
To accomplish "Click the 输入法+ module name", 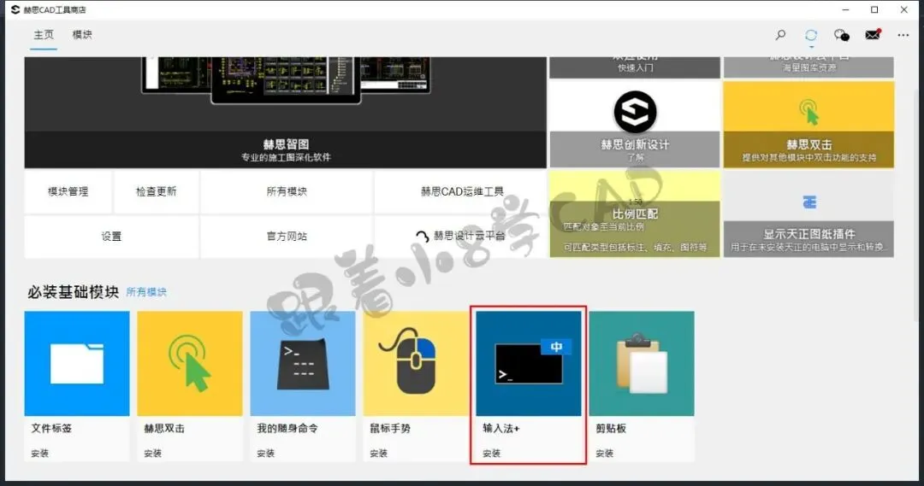I will 500,428.
